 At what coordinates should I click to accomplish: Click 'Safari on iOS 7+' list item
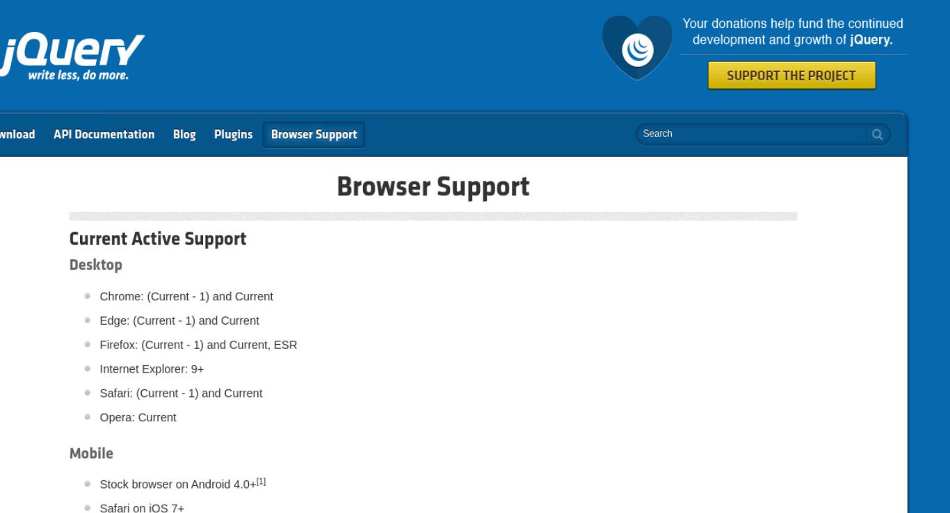(142, 508)
